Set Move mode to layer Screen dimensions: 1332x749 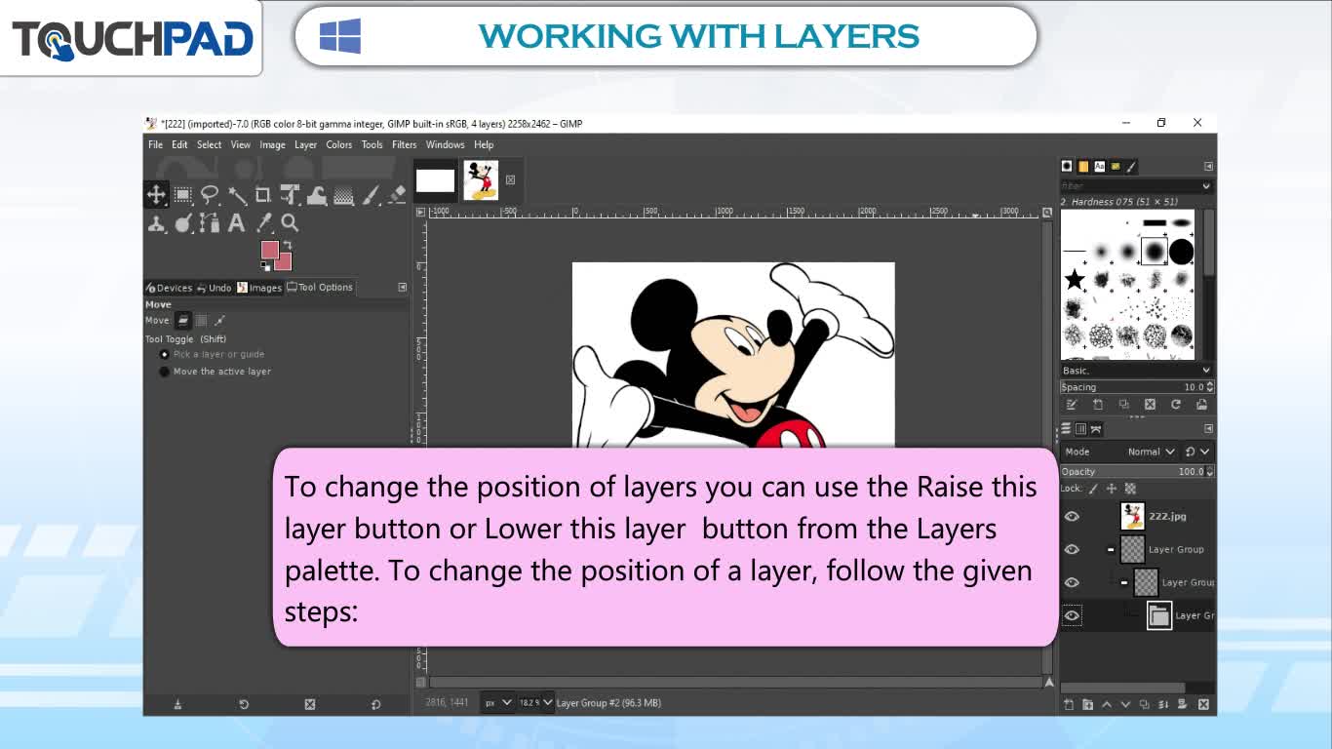[x=182, y=320]
